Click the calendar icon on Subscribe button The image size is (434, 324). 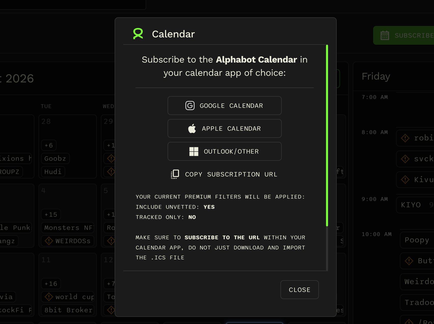tap(385, 35)
